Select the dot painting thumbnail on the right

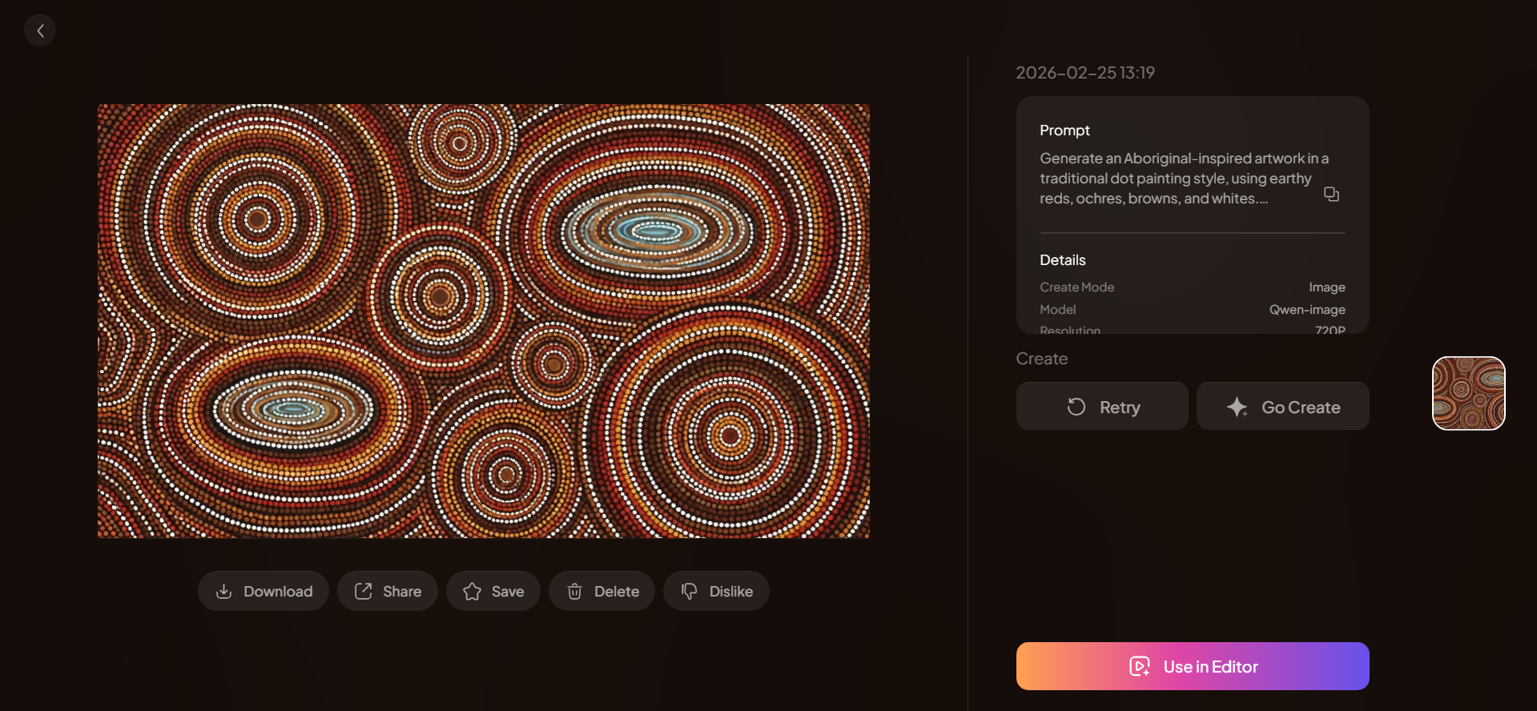tap(1469, 393)
